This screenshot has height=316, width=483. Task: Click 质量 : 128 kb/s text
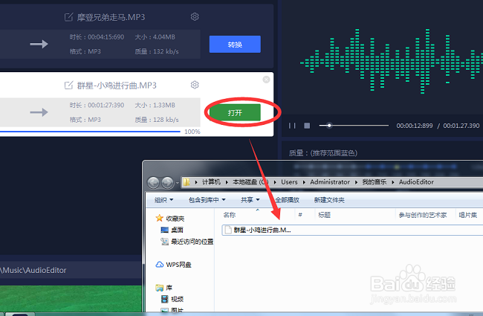pos(157,120)
